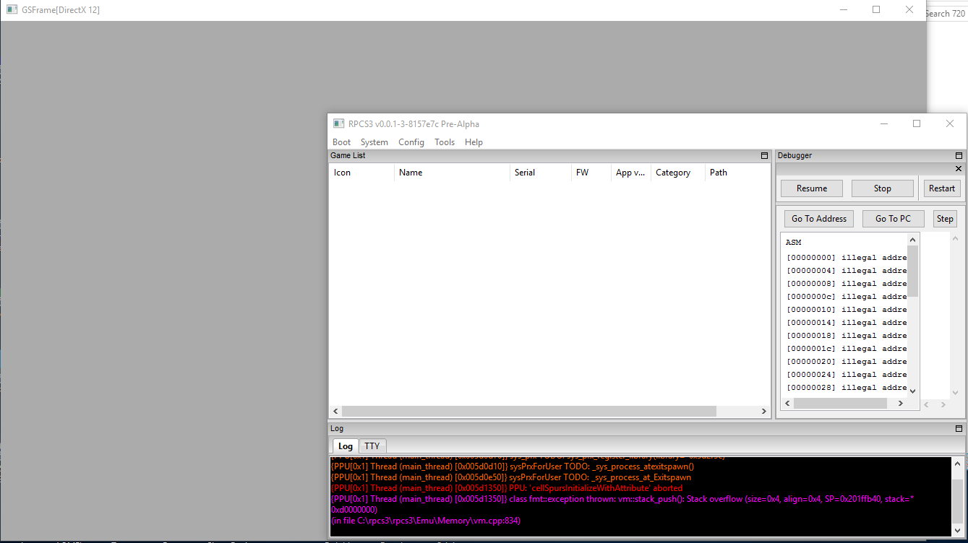Click the game list horizontal scrollbar thumb
The image size is (968, 543).
pos(529,412)
